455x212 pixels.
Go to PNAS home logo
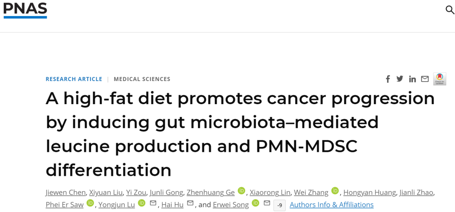[25, 10]
